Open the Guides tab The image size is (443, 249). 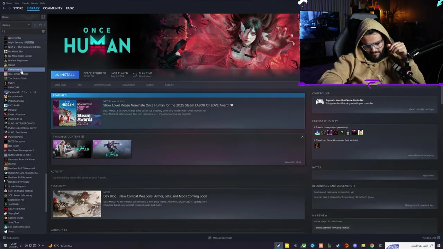(x=150, y=85)
